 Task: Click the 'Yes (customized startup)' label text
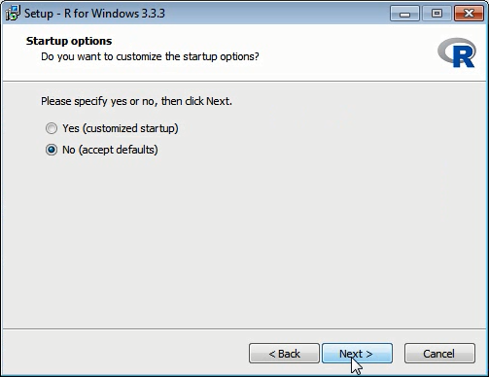121,128
